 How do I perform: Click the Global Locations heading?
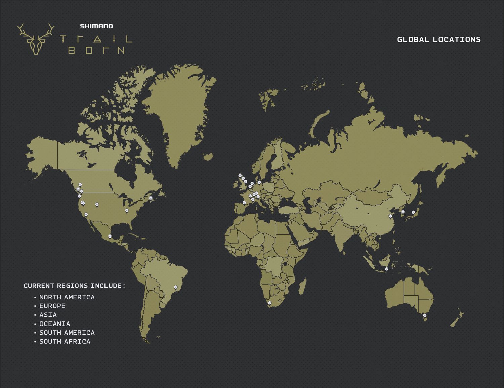[x=439, y=40]
